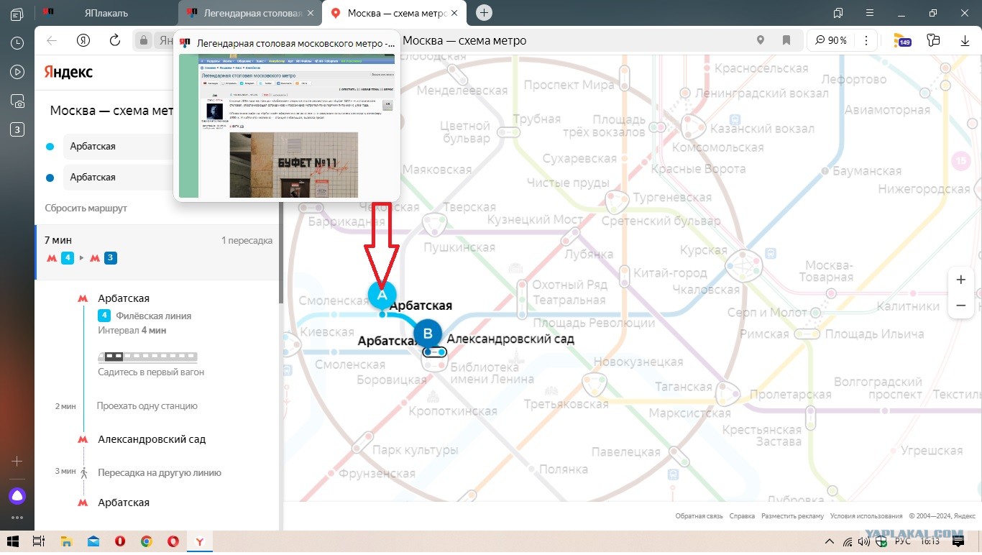Click marker B on the map
The image size is (982, 555).
428,333
